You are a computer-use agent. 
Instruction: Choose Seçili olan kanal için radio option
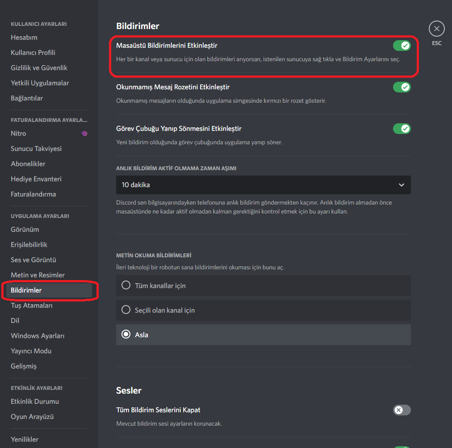click(x=126, y=310)
